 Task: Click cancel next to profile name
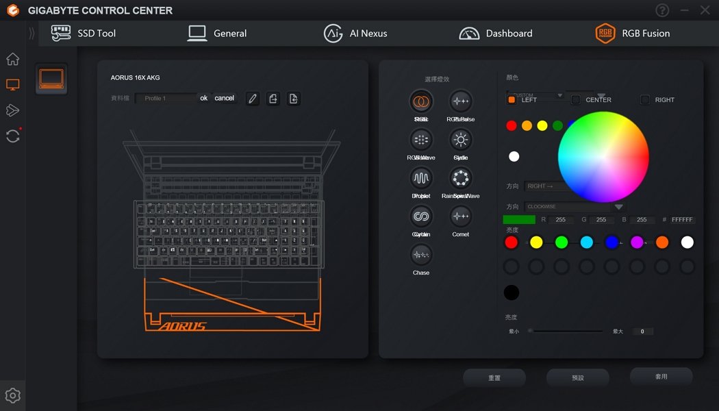tap(224, 98)
